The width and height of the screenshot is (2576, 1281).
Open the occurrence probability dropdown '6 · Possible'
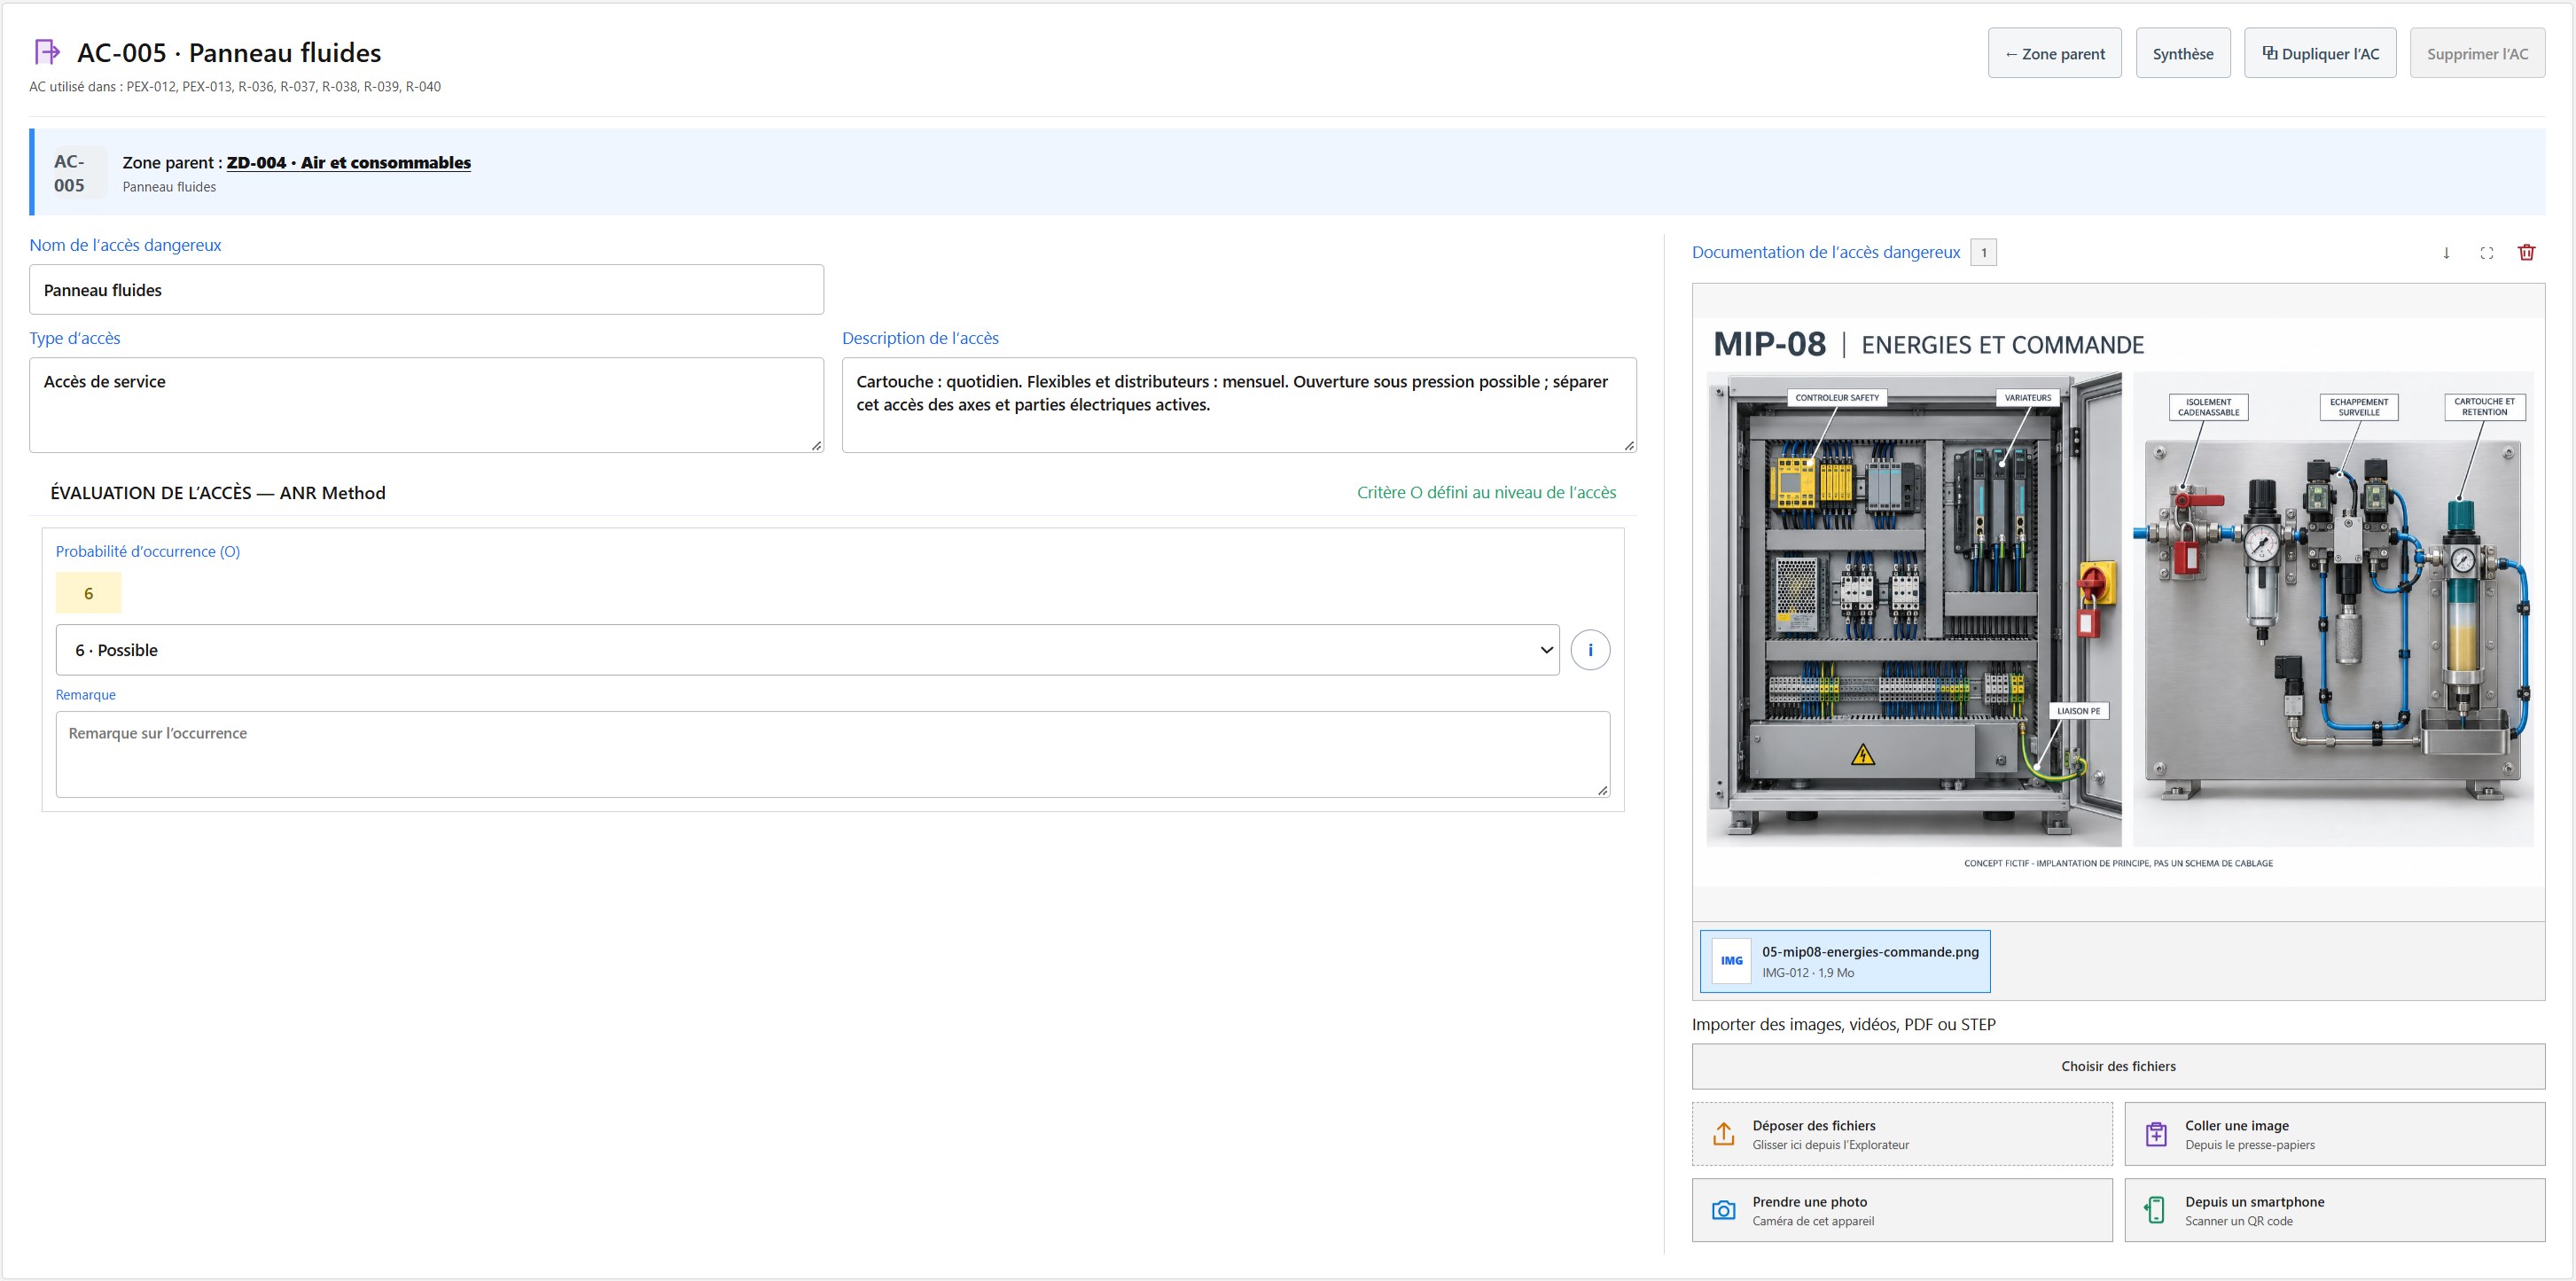(x=807, y=650)
